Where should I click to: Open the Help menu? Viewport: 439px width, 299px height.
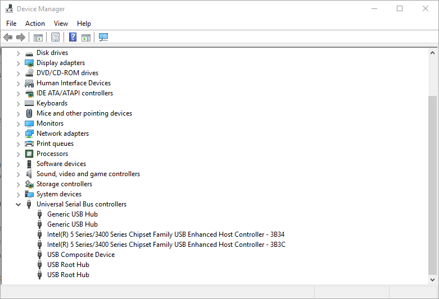(84, 24)
